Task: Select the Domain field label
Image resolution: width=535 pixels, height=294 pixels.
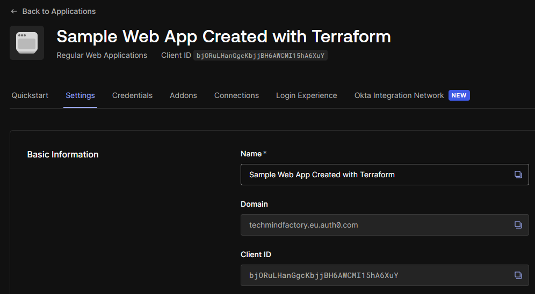Action: (x=254, y=204)
